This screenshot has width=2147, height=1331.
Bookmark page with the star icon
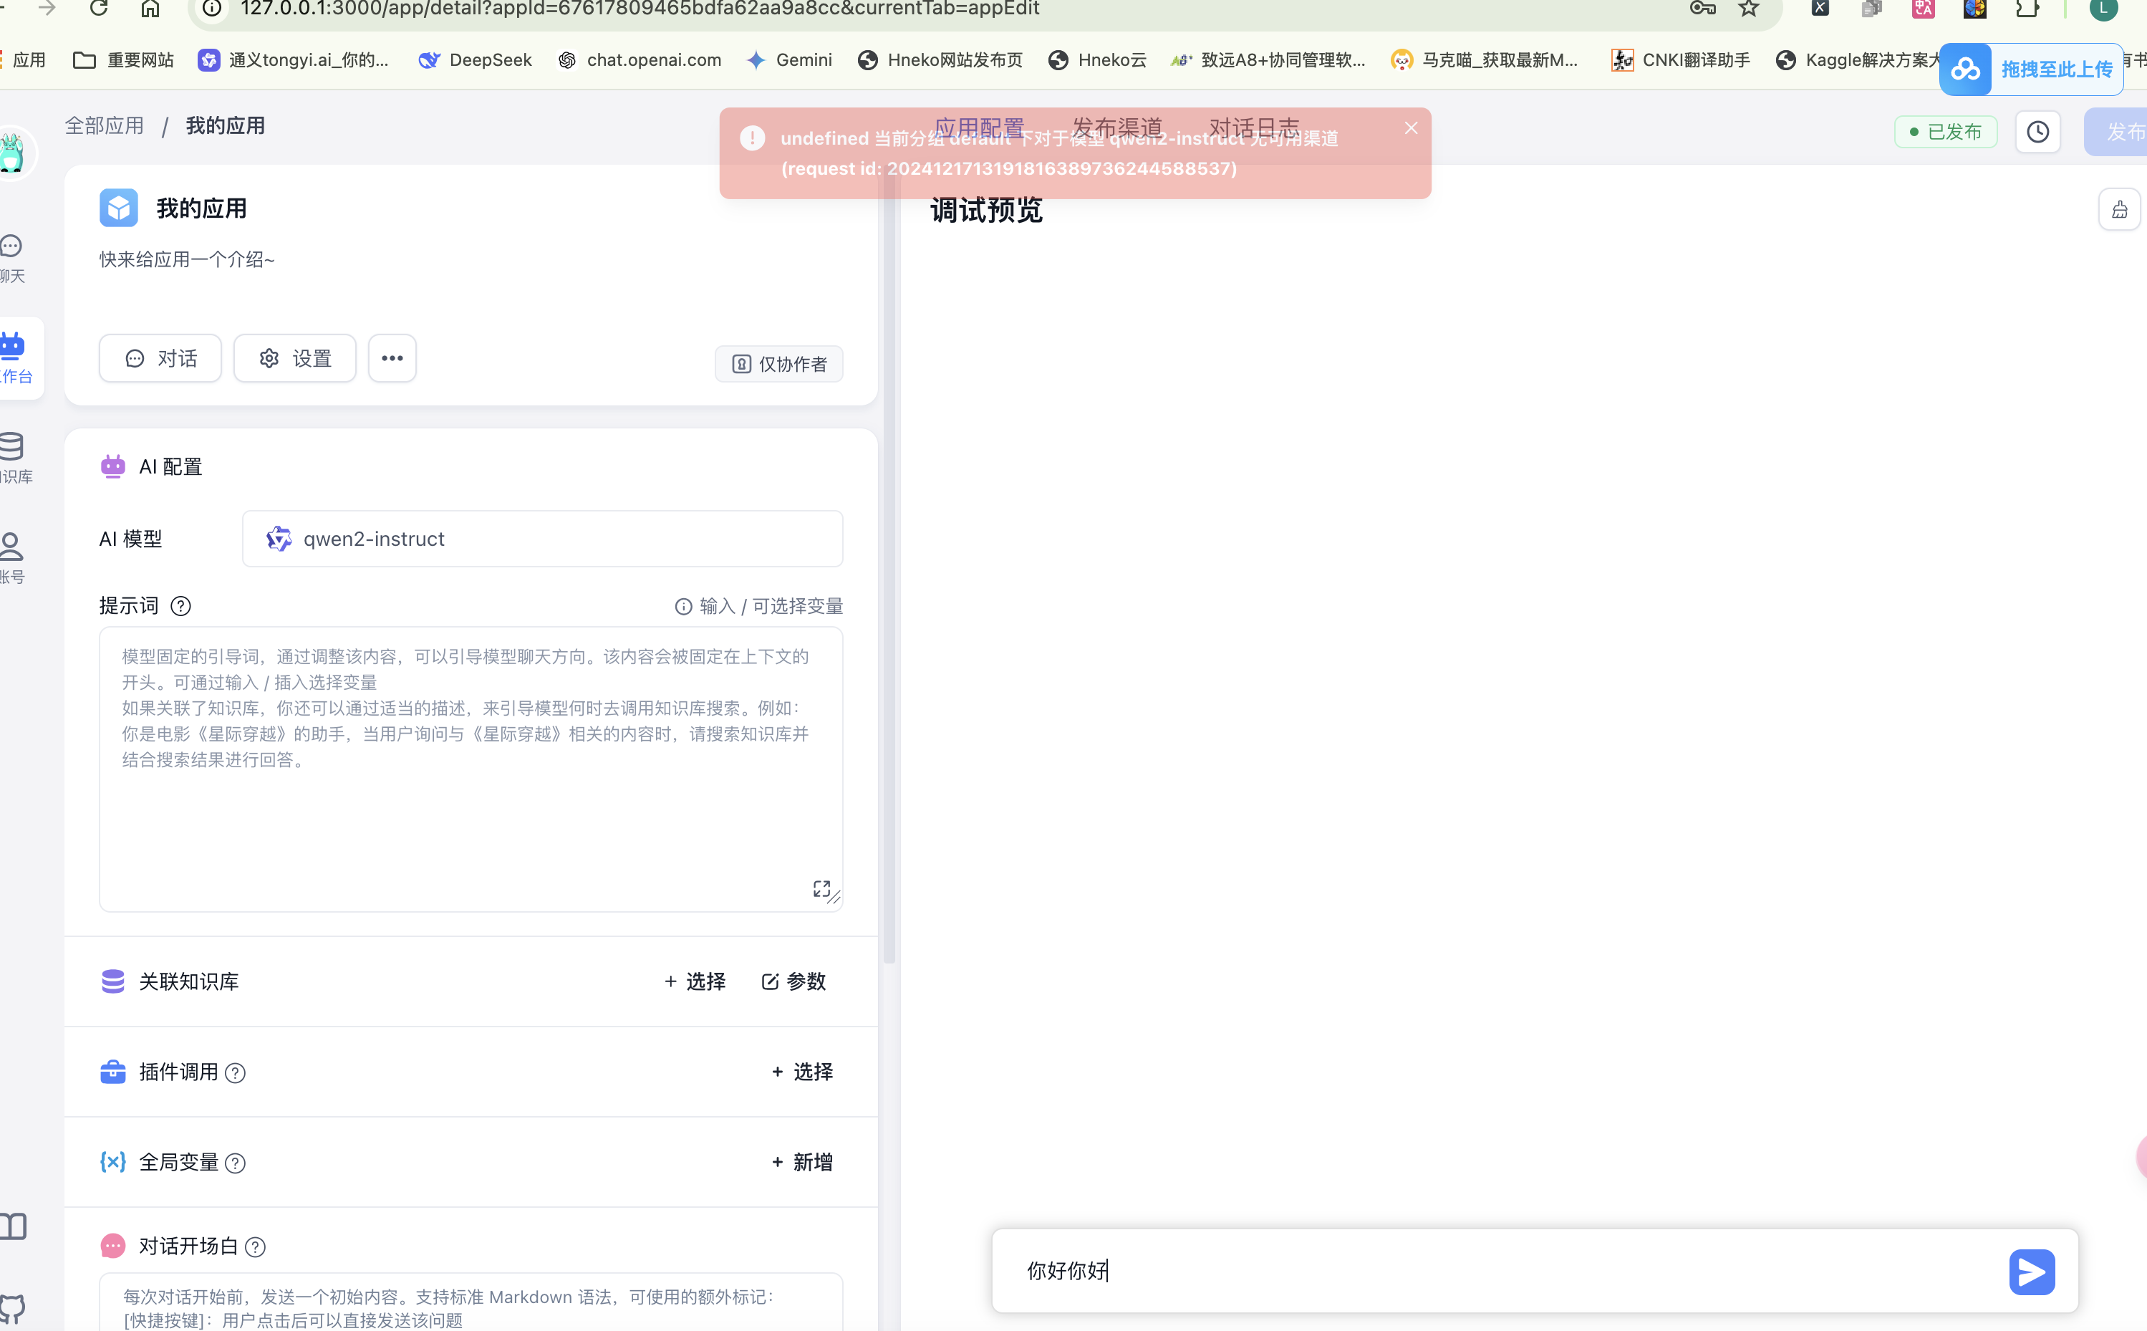(x=1748, y=9)
